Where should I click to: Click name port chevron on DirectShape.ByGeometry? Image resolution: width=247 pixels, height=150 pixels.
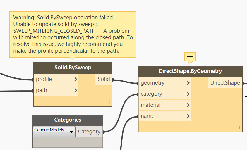tap(188, 116)
